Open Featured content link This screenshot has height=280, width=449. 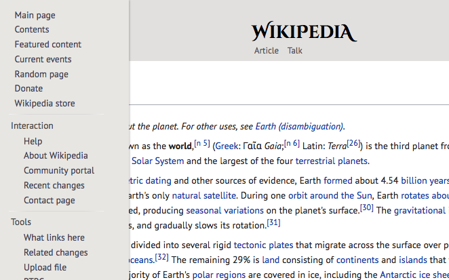click(48, 44)
